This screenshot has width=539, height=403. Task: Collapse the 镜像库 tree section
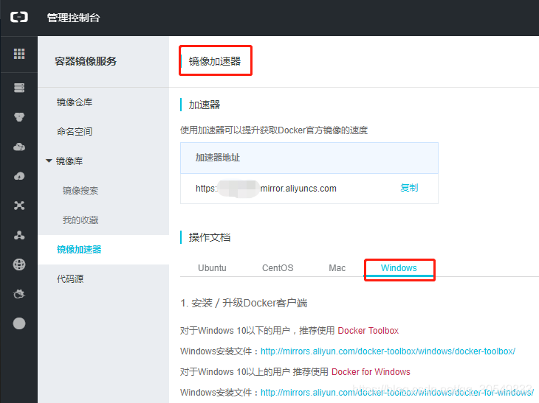tap(49, 161)
